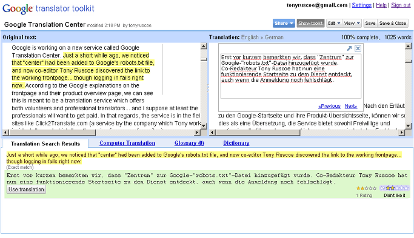This screenshot has height=238, width=414.
Task: Switch to the Dictionary tab
Action: pos(236,143)
